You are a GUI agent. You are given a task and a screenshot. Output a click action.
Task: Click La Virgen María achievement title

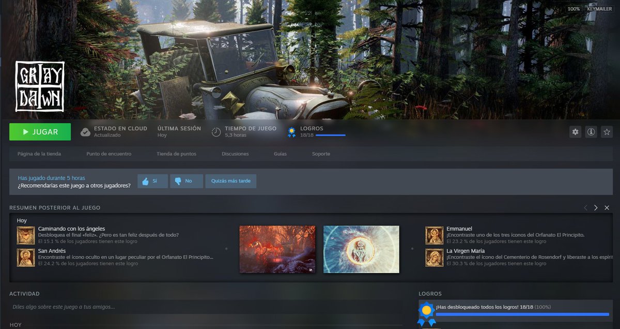[466, 251]
